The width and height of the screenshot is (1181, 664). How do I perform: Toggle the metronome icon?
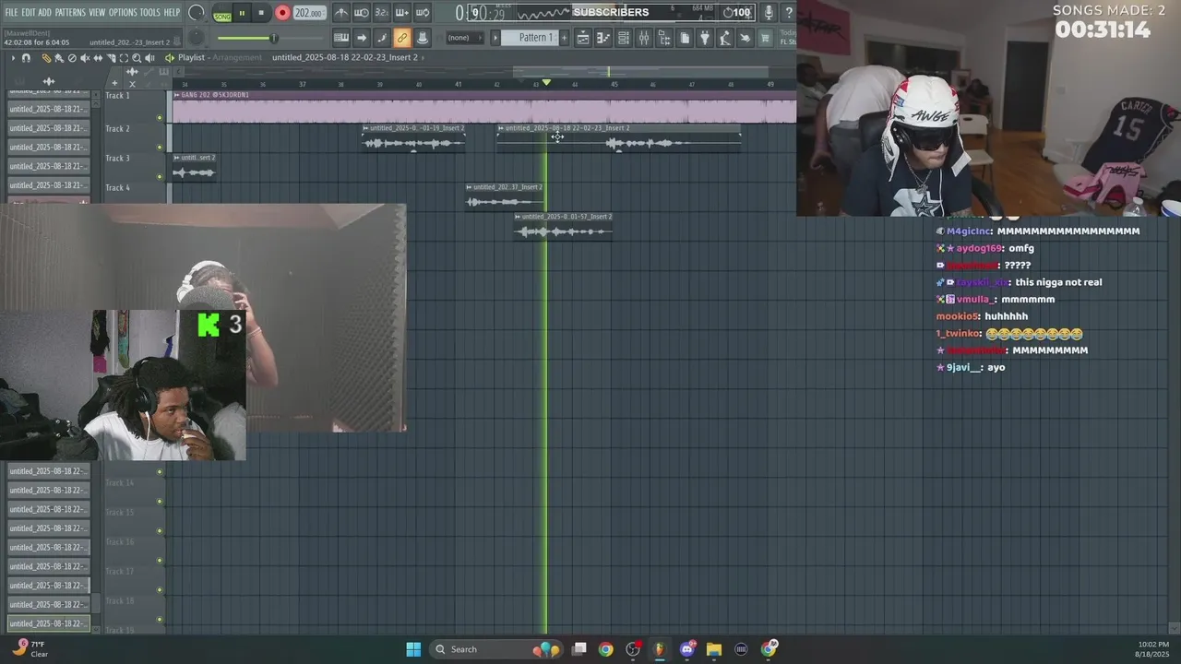tap(341, 13)
